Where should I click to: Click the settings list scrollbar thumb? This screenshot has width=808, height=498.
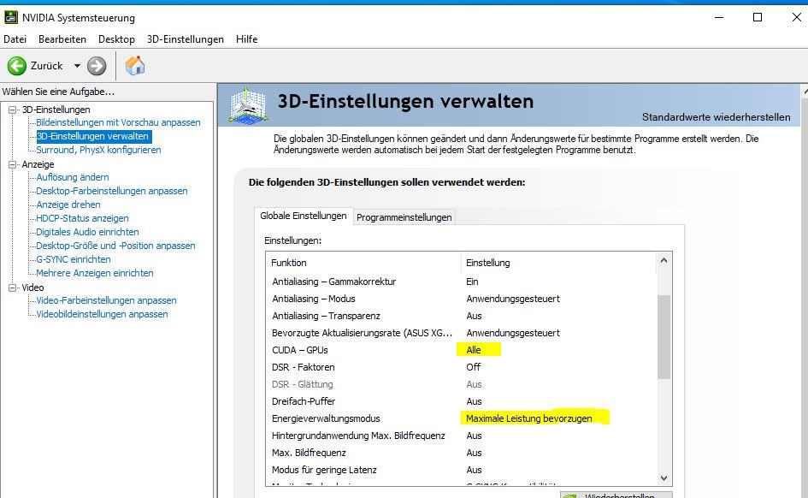point(664,337)
